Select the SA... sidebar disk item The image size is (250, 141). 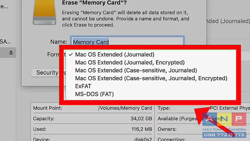5,42
